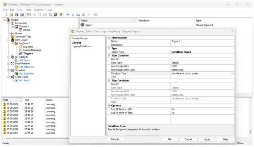Click the Help button in Property Editor

pyautogui.click(x=225, y=140)
